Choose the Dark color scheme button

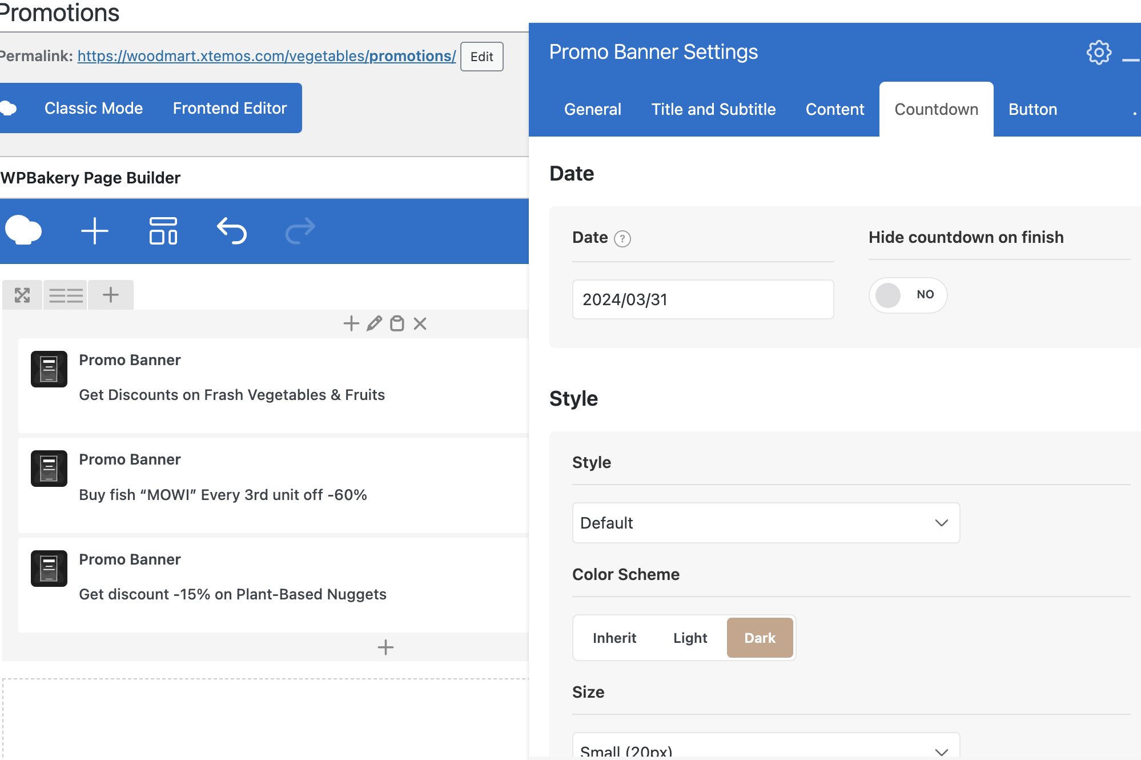[760, 638]
